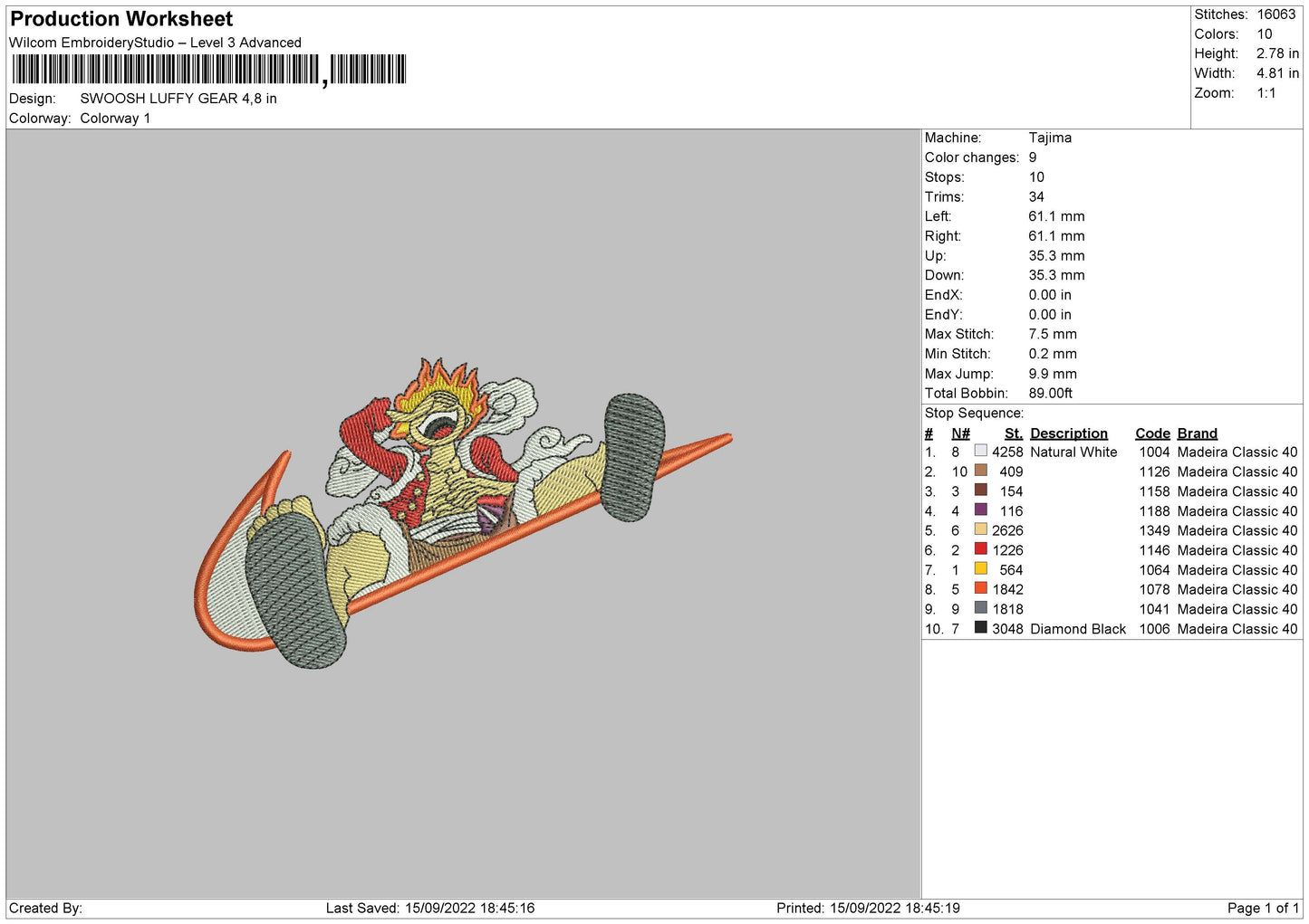Choose the red thread color swatch
The width and height of the screenshot is (1309, 924).
click(980, 549)
